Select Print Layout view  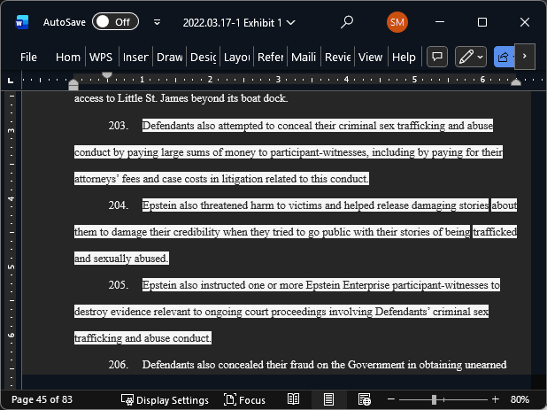[328, 399]
